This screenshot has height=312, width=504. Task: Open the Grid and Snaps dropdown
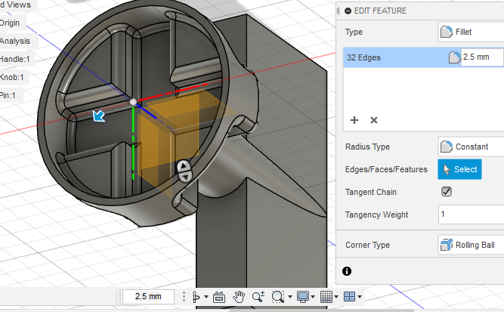tap(329, 297)
